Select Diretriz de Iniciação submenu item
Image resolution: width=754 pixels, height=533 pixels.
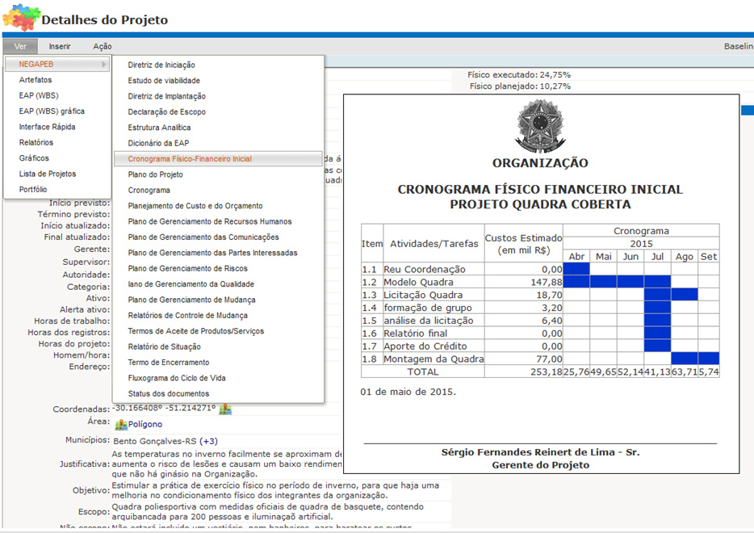161,65
